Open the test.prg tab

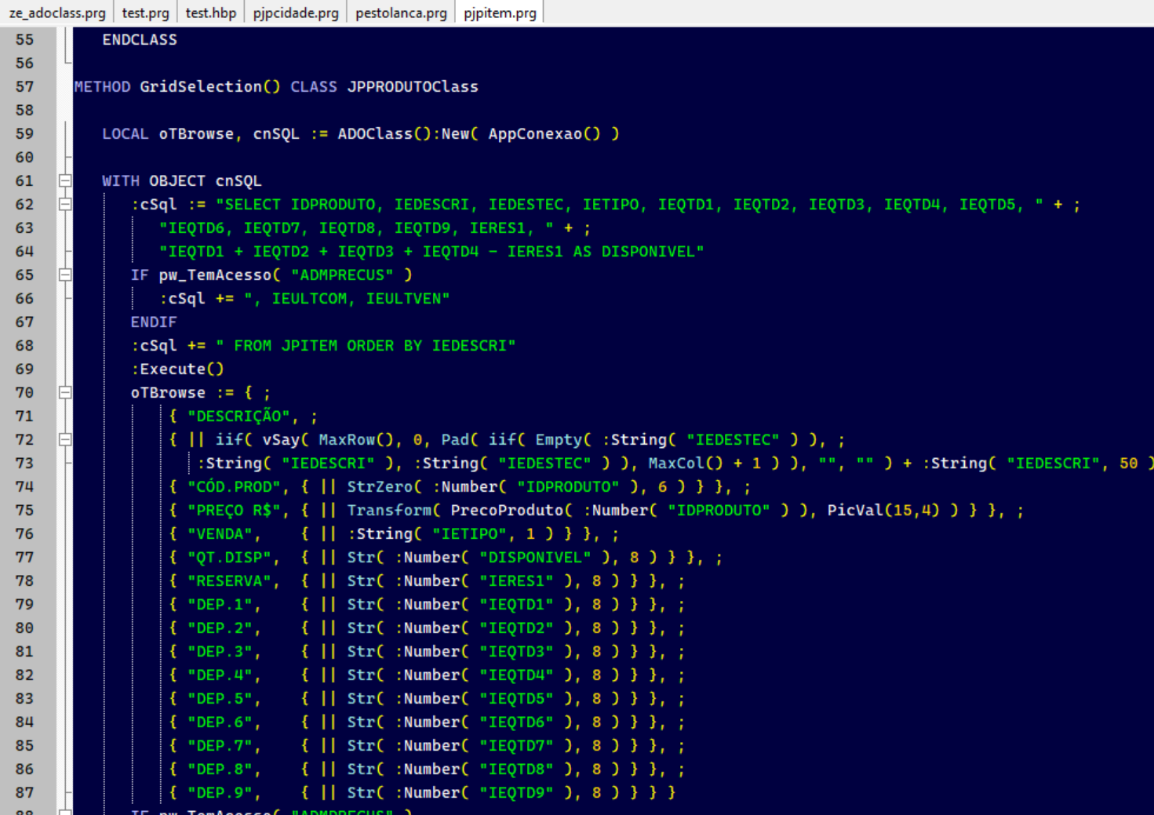coord(145,13)
